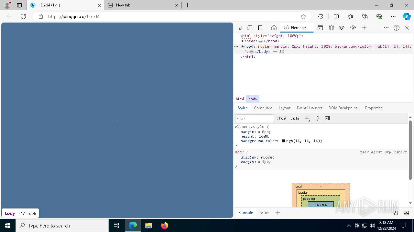Expand the drawer quick view icon
This screenshot has height=232, width=414.
click(406, 213)
